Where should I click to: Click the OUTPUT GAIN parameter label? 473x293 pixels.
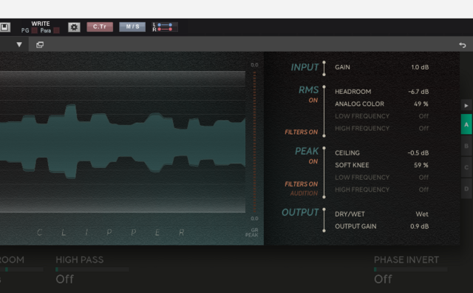coord(355,226)
